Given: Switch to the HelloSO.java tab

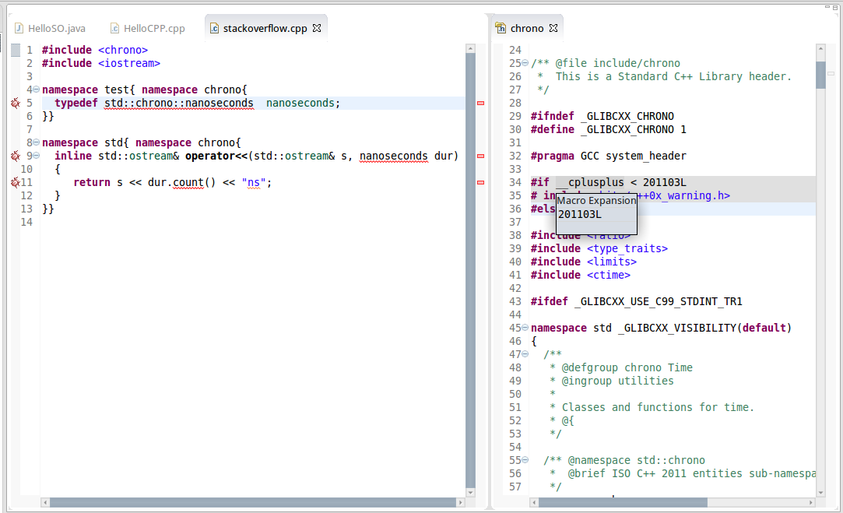Looking at the screenshot, I should pos(50,29).
